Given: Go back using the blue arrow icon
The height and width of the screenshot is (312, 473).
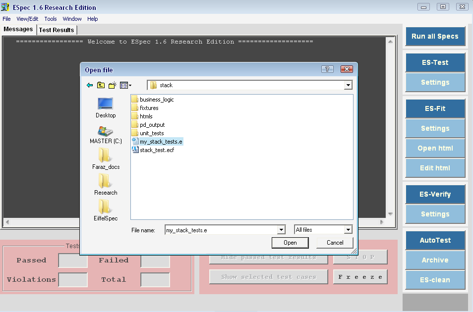Looking at the screenshot, I should (90, 85).
